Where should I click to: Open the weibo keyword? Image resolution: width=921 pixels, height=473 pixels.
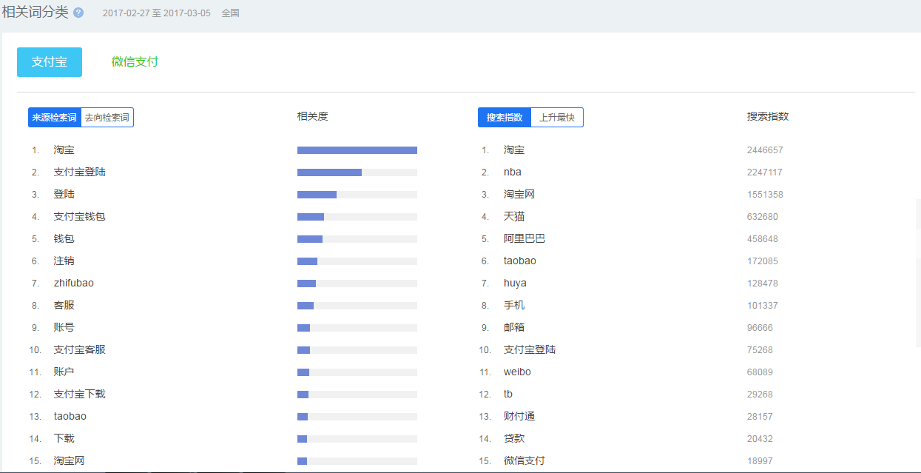click(x=518, y=372)
